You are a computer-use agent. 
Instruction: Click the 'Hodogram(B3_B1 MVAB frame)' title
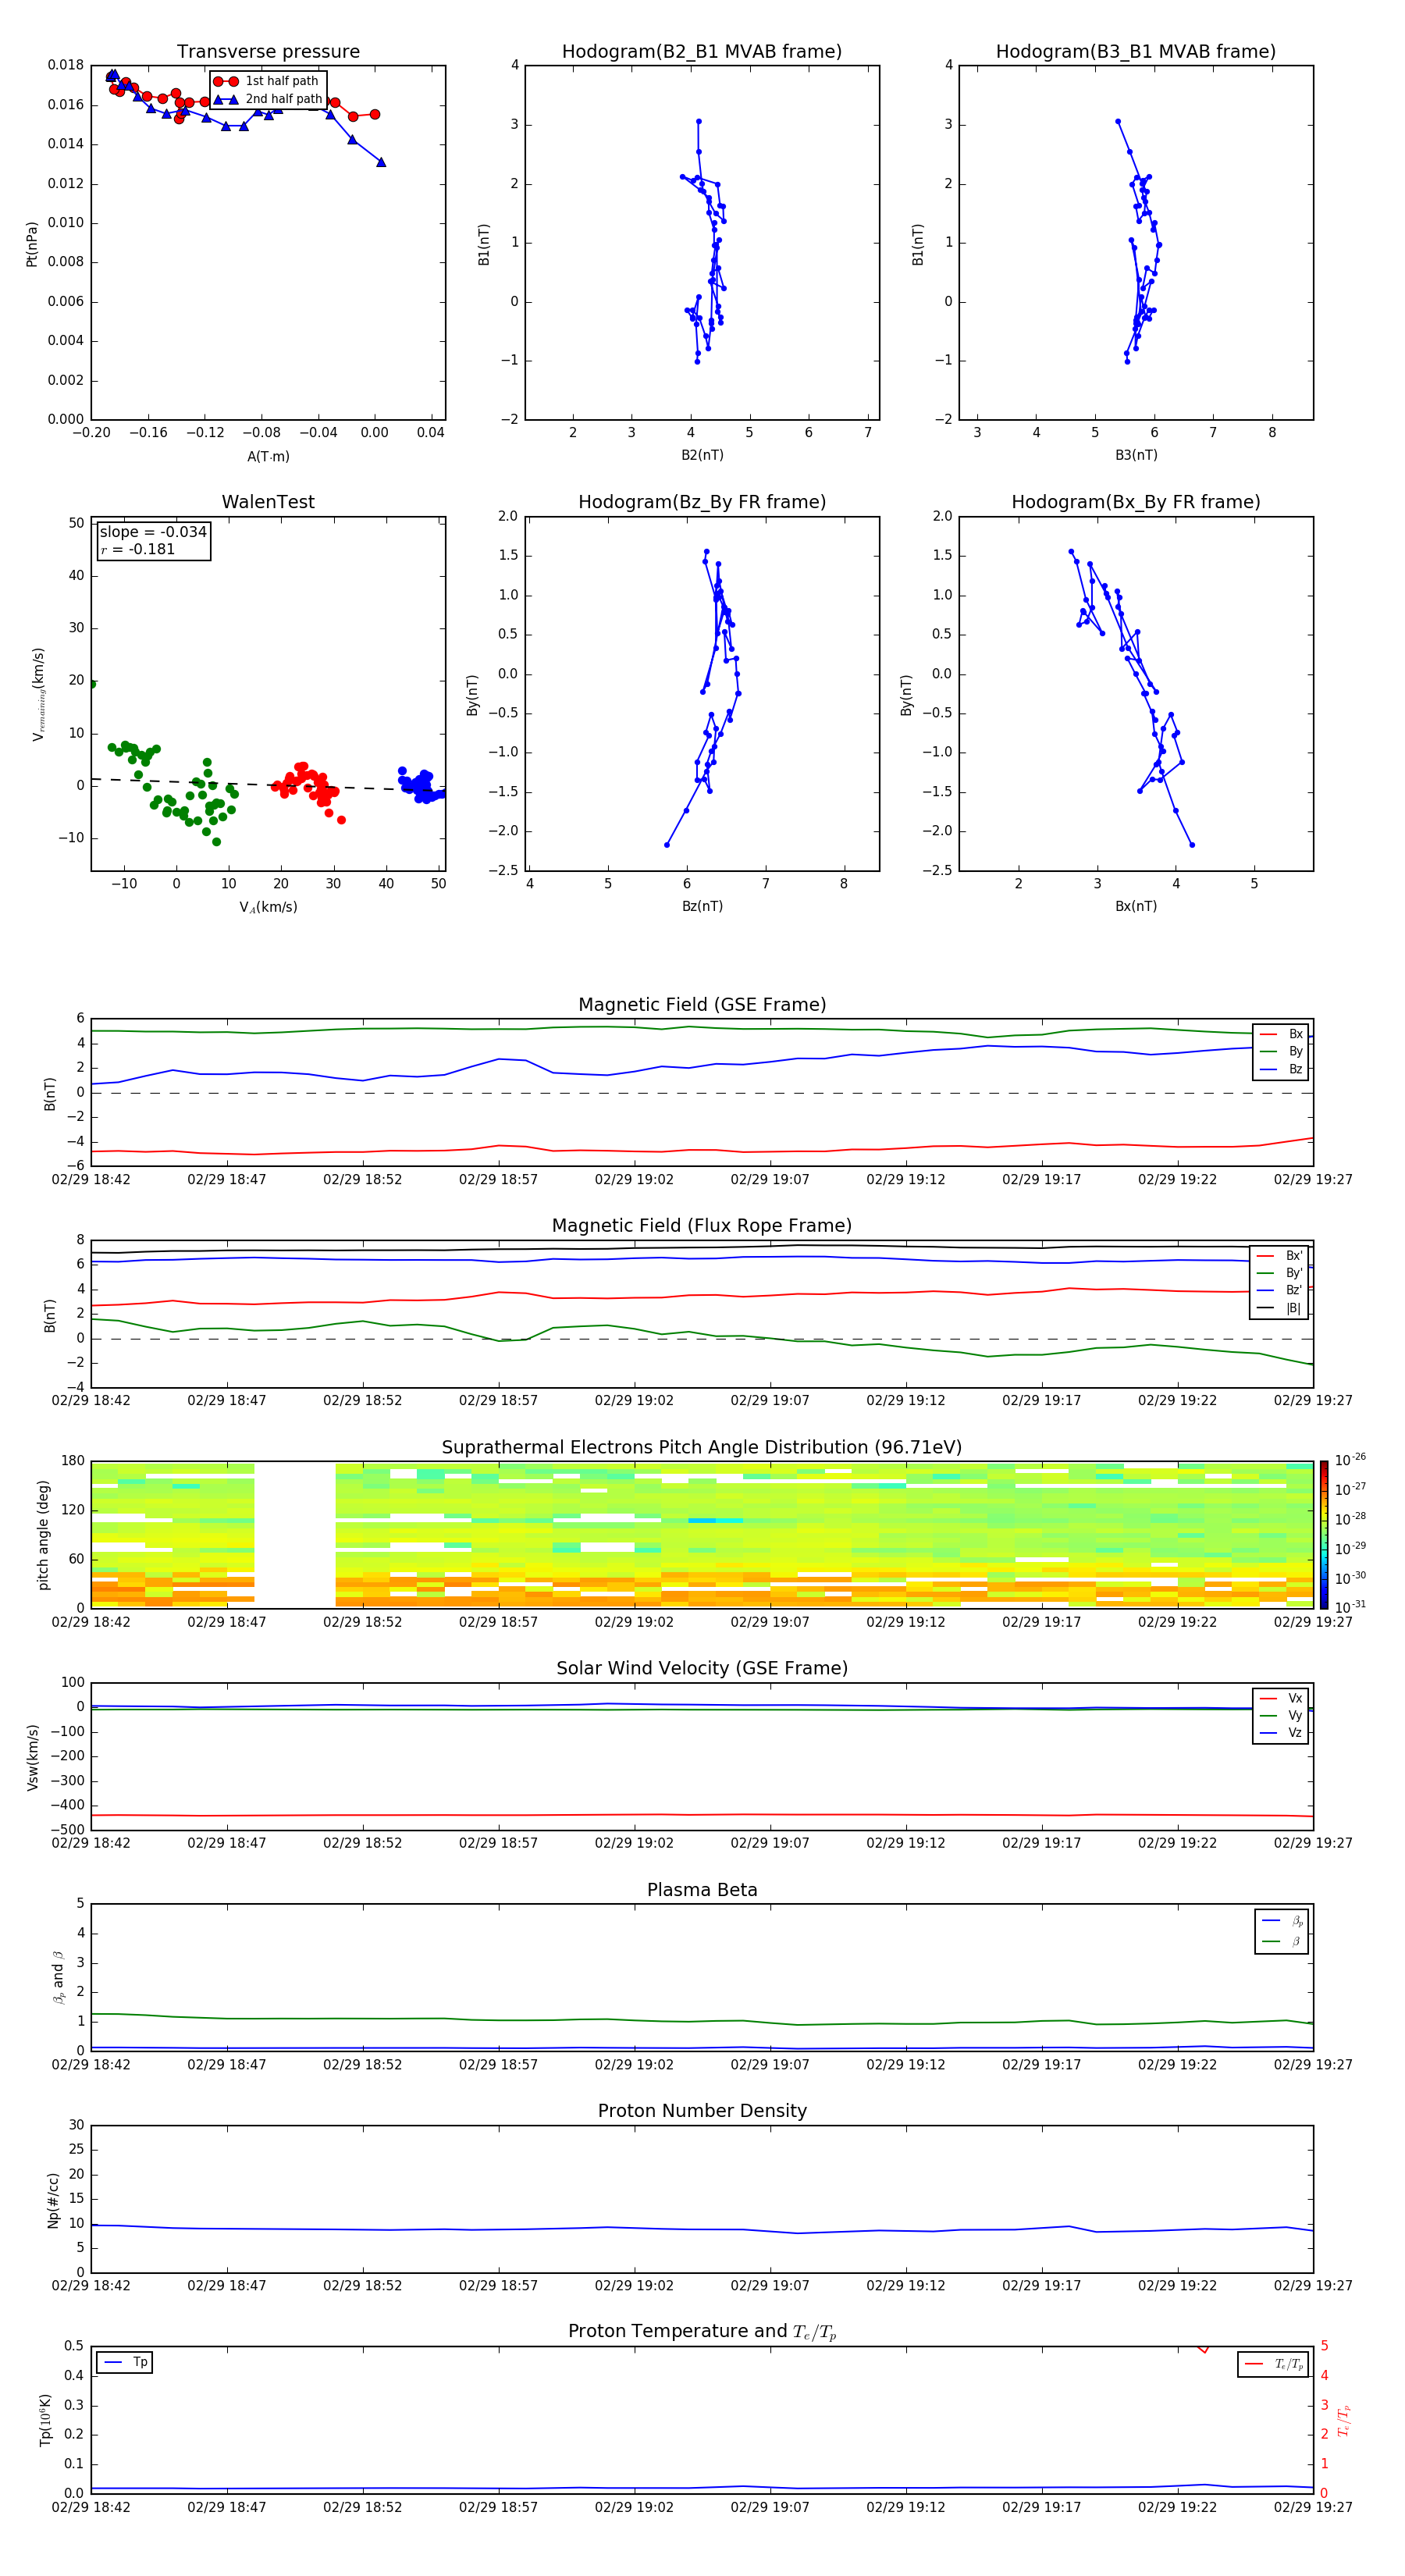tap(1136, 52)
